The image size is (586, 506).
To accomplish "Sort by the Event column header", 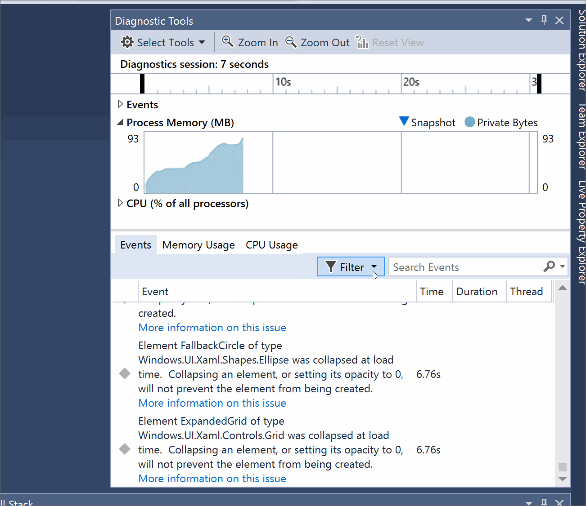I will tap(277, 292).
